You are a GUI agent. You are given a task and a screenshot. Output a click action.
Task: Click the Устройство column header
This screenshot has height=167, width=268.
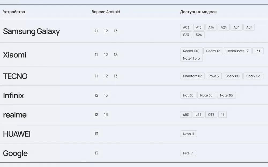14,12
